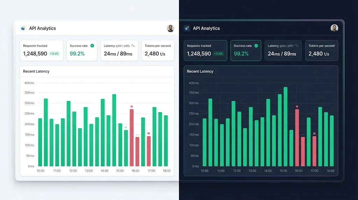Image resolution: width=358 pixels, height=200 pixels.
Task: Click +12.4% badge in light panel
Action: coord(54,53)
